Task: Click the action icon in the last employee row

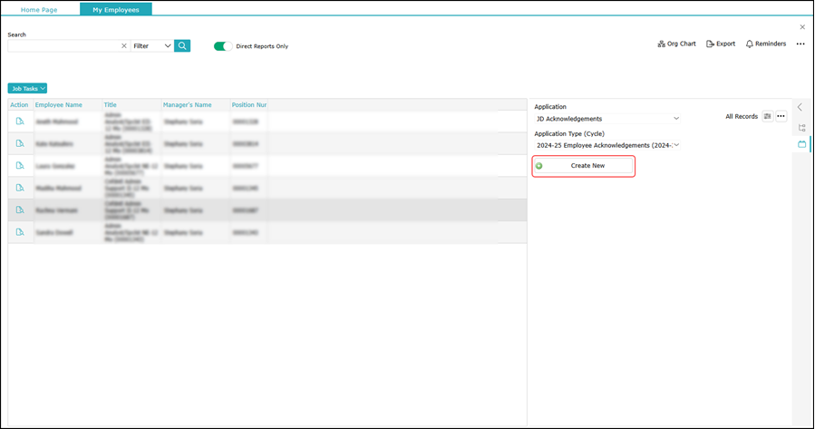Action: pos(20,232)
